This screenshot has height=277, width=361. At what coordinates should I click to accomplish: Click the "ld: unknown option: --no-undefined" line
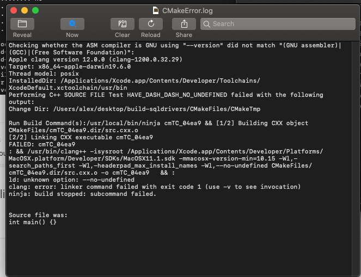pos(72,180)
